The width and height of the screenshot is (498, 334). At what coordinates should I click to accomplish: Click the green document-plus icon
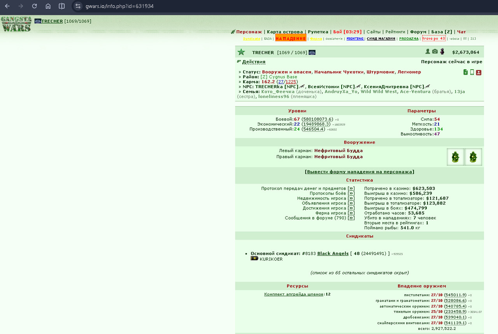tap(465, 72)
